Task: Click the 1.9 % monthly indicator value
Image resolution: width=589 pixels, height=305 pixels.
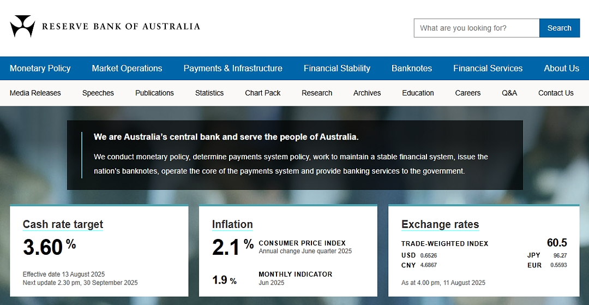Action: coord(224,280)
